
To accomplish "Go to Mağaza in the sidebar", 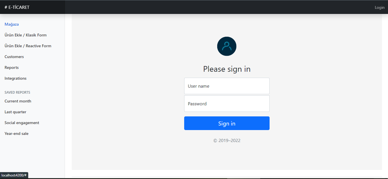I will pyautogui.click(x=12, y=24).
